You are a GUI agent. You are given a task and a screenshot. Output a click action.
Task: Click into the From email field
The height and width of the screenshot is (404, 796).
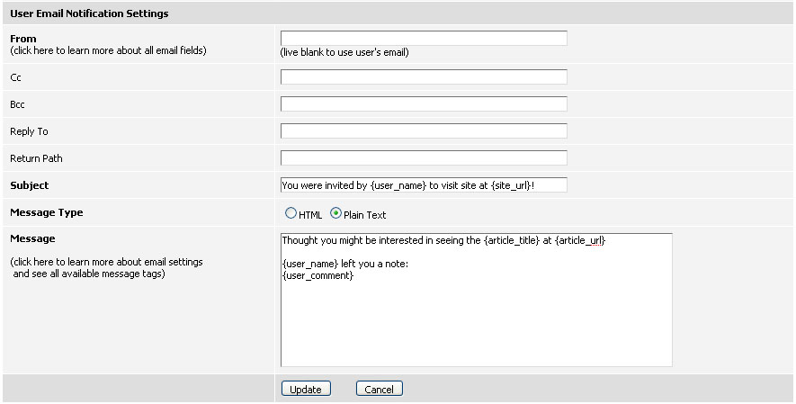[424, 38]
